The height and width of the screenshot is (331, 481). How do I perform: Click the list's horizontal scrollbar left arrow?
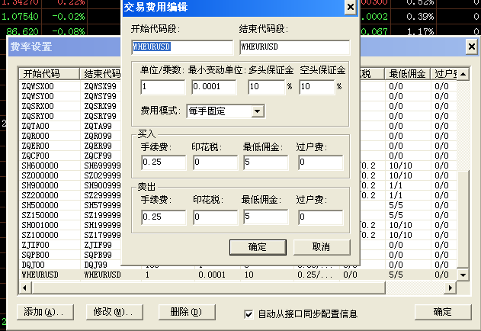pos(24,287)
